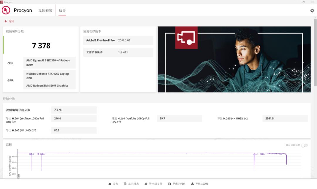This screenshot has width=317, height=189.
Task: Click the 详细分数 section heading
Action: (9, 99)
